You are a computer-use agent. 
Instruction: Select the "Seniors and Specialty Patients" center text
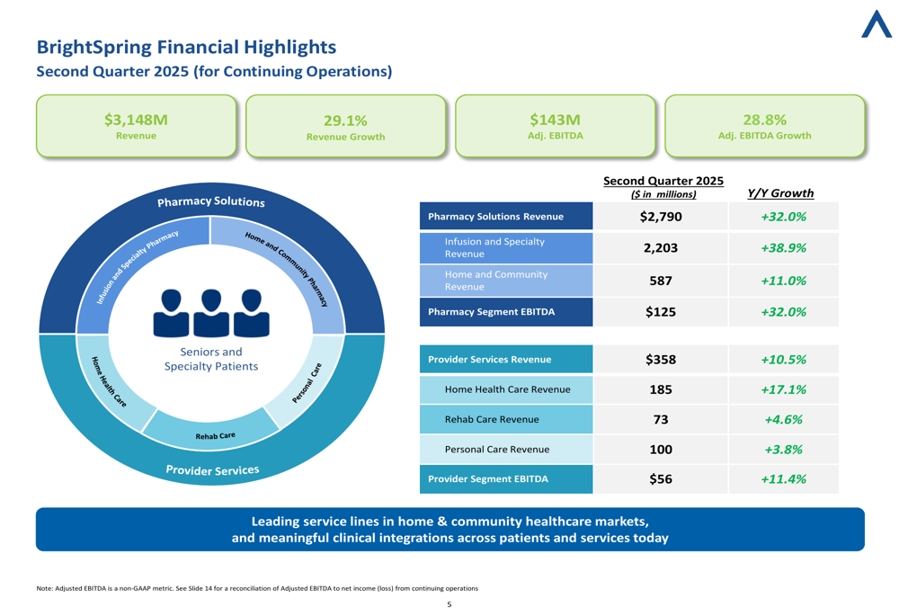pos(211,359)
